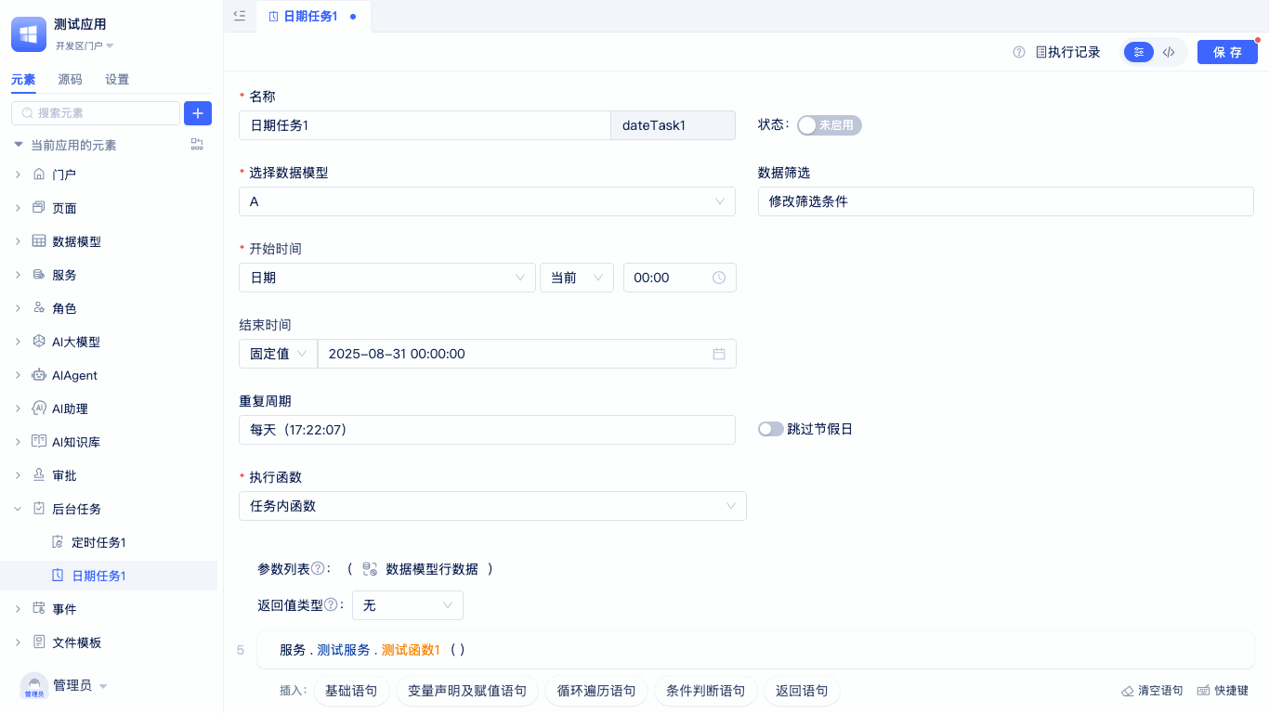Screen dimensions: 1269x713
Task: Click the 名称 input with 日期任务1
Action: click(x=425, y=125)
